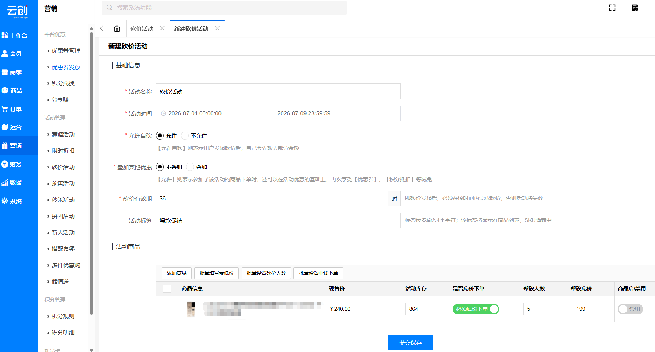The height and width of the screenshot is (352, 655).
Task: Switch to the 砍价活动 tab
Action: tap(142, 29)
